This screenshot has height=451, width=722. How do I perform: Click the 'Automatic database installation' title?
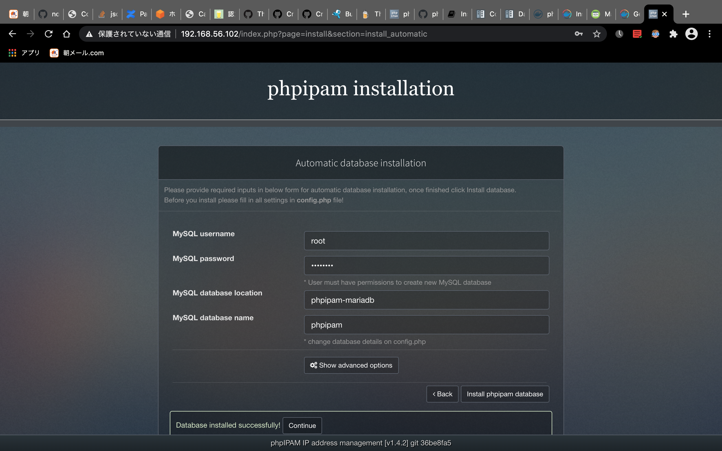(x=361, y=163)
